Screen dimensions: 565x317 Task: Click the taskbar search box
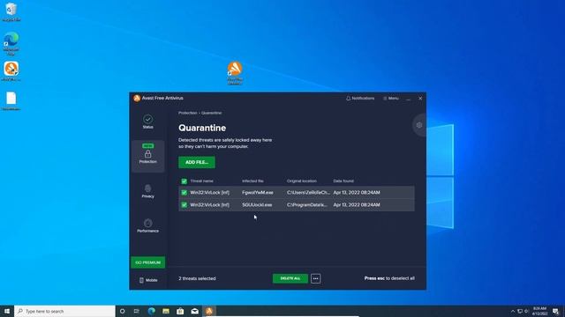64,311
